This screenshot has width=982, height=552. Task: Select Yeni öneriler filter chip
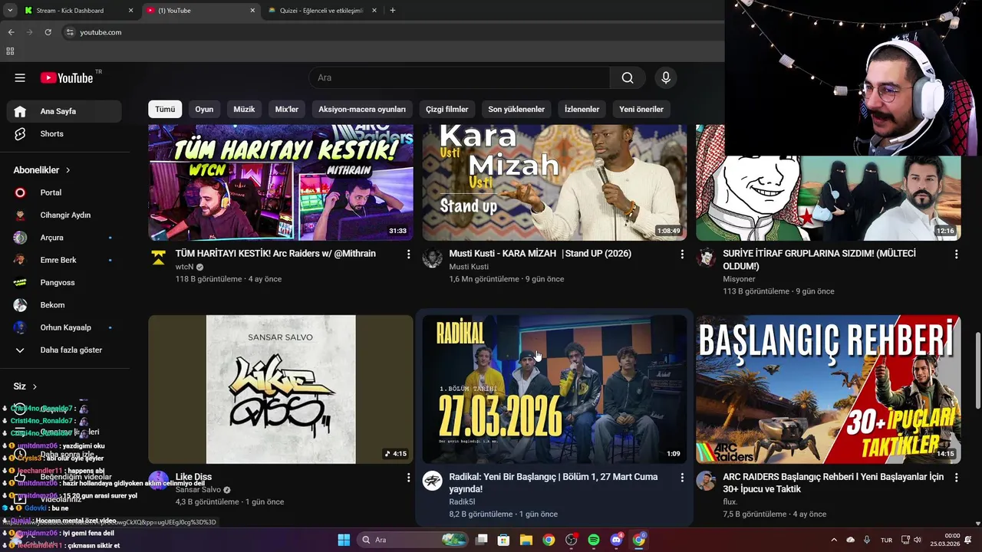tap(641, 109)
